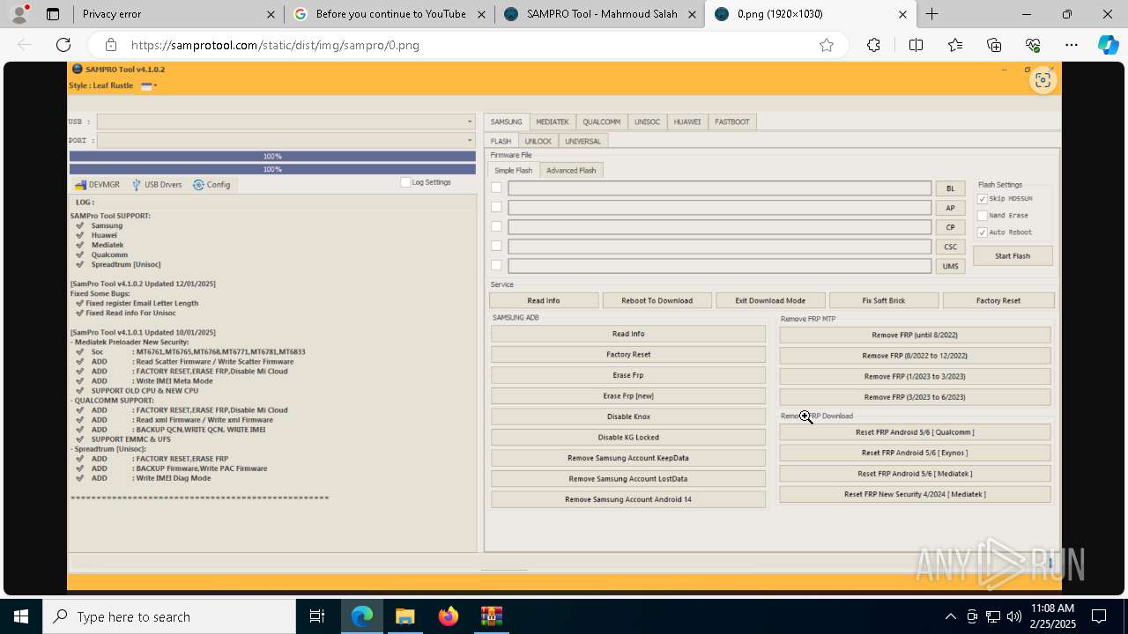
Task: Check the AP firmware row checkbox
Action: tap(496, 207)
